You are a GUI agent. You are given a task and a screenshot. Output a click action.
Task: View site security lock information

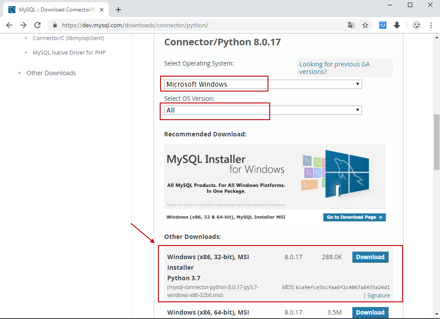[55, 25]
